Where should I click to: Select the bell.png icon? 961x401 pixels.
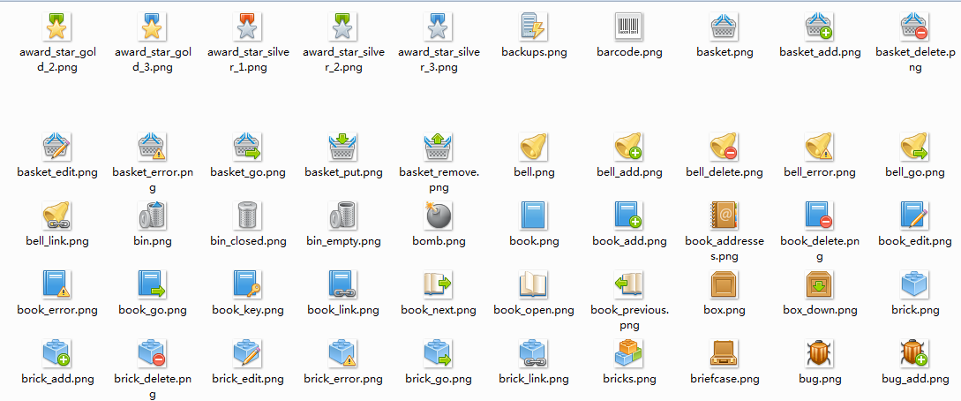point(534,146)
